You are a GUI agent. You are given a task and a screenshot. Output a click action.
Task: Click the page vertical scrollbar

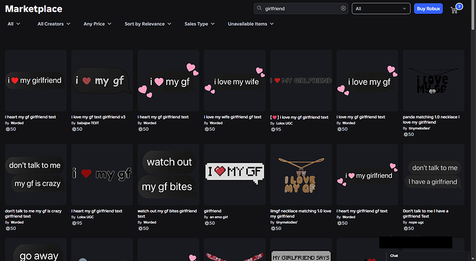click(x=473, y=15)
